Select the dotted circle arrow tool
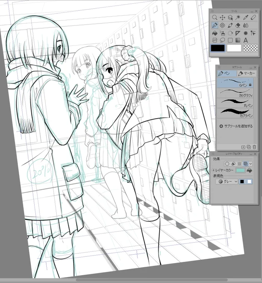The height and width of the screenshot is (283, 262). (230, 33)
